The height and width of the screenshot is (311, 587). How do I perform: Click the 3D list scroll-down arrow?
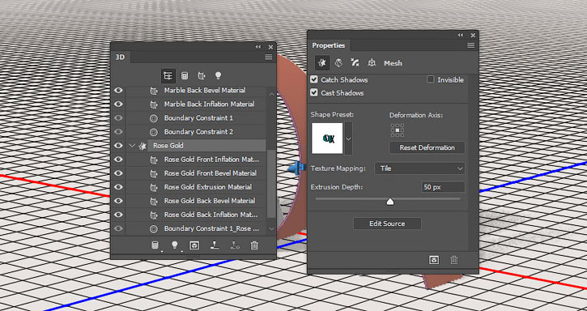pos(271,228)
